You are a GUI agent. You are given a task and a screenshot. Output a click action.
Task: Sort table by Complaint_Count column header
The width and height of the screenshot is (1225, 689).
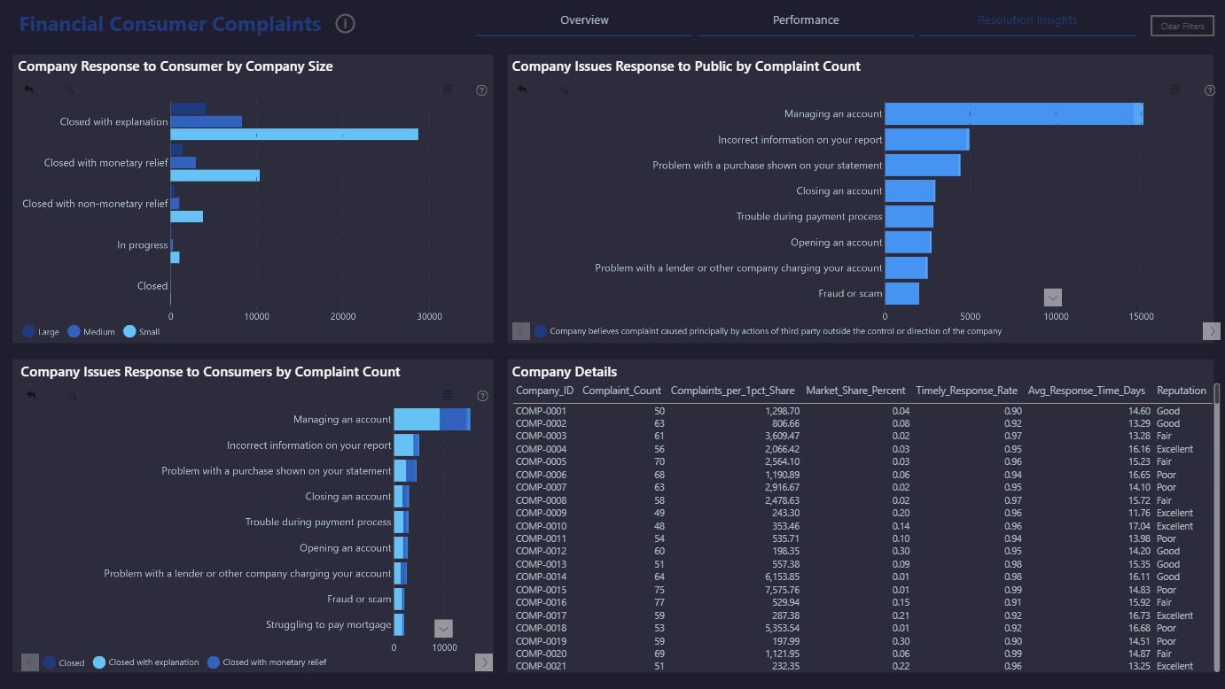pos(622,391)
